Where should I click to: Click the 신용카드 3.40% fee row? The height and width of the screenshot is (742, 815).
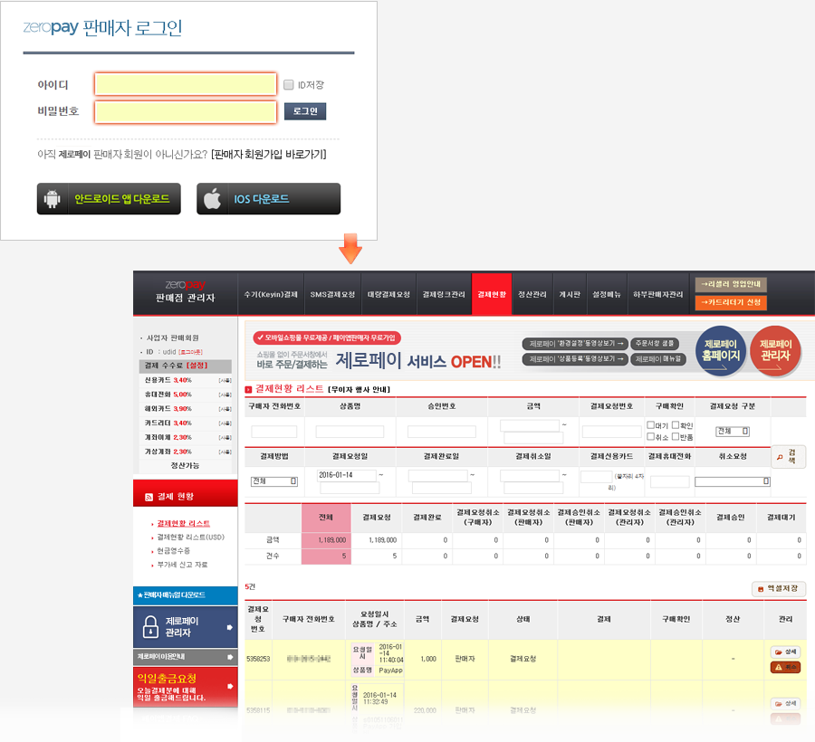coord(187,381)
